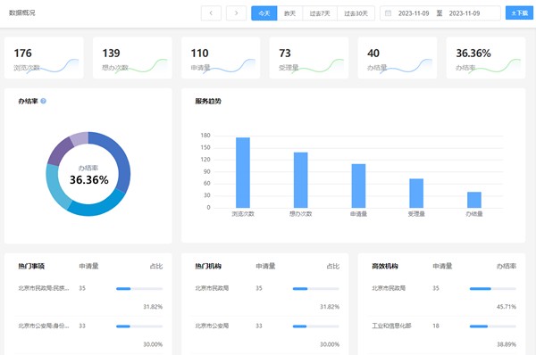Viewport: 536px width, 355px height.
Task: Click the 高效机构 table heading
Action: point(385,266)
